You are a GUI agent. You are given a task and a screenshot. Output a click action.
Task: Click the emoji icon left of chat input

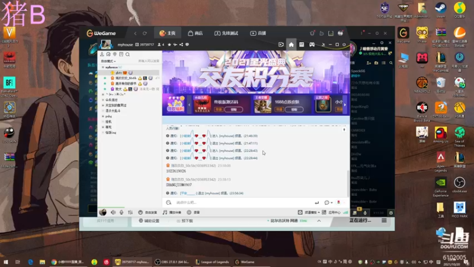pos(169,202)
